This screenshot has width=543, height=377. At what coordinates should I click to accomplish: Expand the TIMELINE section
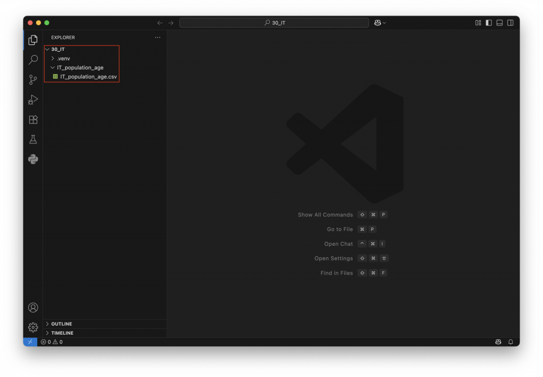pos(106,333)
